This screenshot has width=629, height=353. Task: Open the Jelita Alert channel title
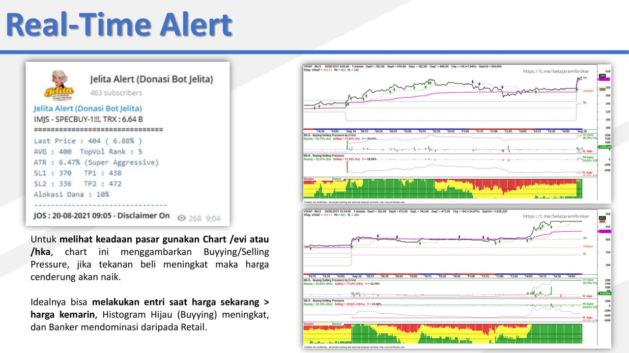(151, 79)
